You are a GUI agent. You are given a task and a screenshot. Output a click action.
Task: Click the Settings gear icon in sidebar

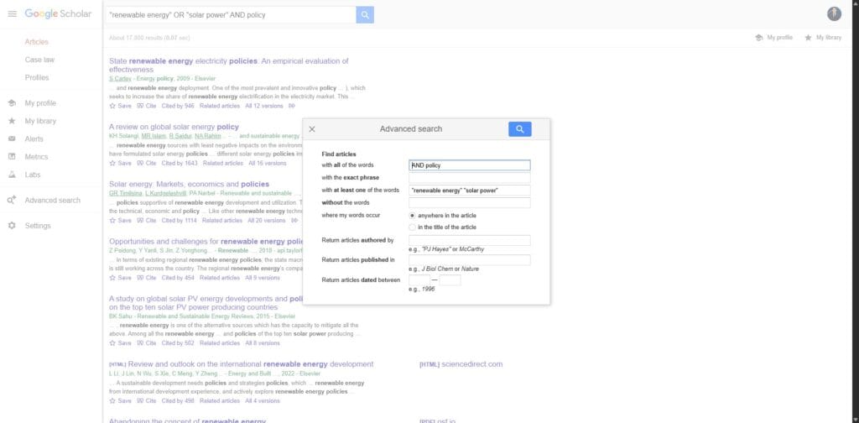12,226
